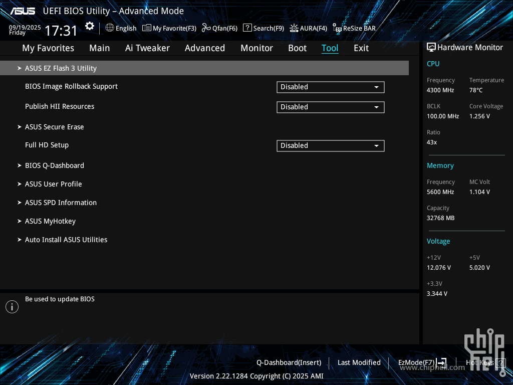The height and width of the screenshot is (385, 513).
Task: Expand Auto Install ASUS Utilities submenu
Action: click(66, 240)
